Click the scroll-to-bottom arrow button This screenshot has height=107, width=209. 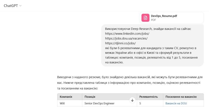[132, 100]
